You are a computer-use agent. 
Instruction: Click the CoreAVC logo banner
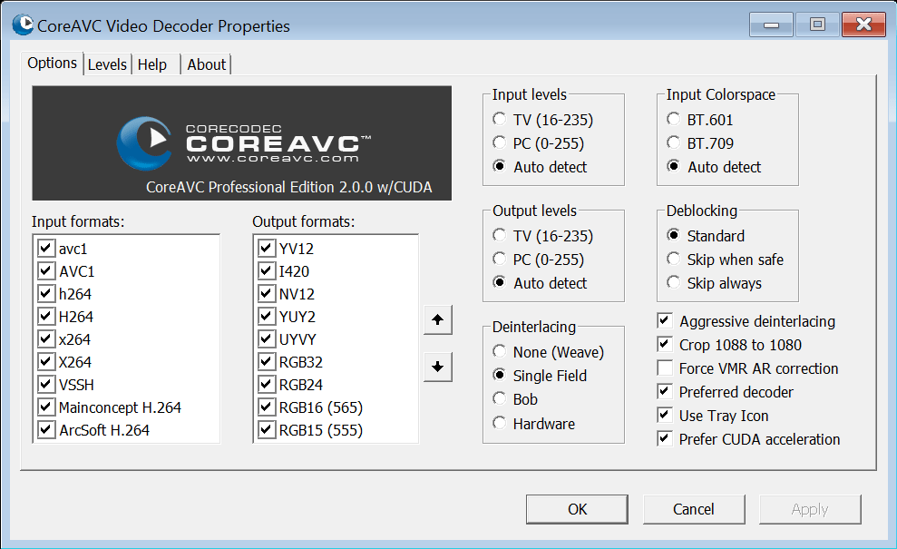pyautogui.click(x=241, y=143)
